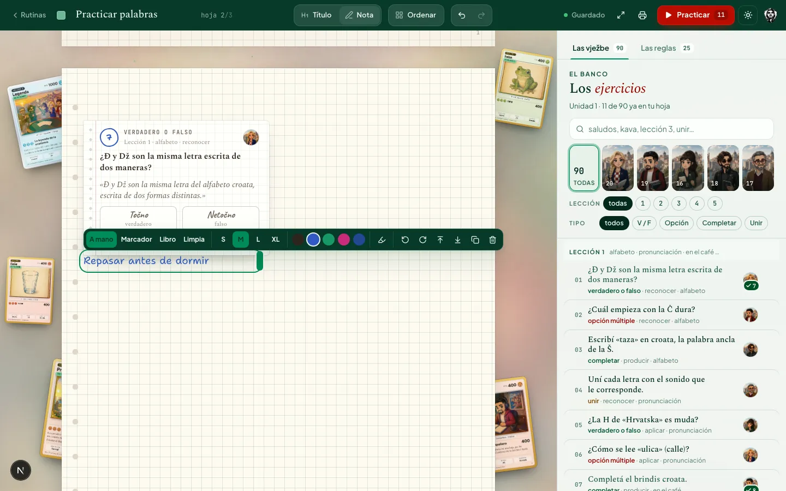Viewport: 786px width, 491px height.
Task: Filter by the character thumbnail with 19
Action: pos(653,168)
